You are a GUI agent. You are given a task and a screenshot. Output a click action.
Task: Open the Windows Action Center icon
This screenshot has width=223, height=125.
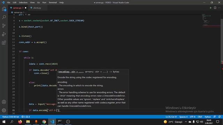pos(217,122)
